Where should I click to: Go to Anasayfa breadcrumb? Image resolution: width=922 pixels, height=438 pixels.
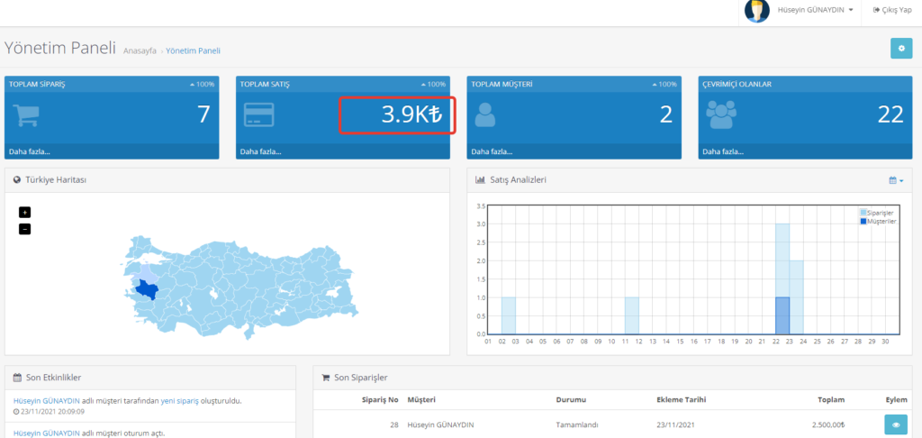140,51
